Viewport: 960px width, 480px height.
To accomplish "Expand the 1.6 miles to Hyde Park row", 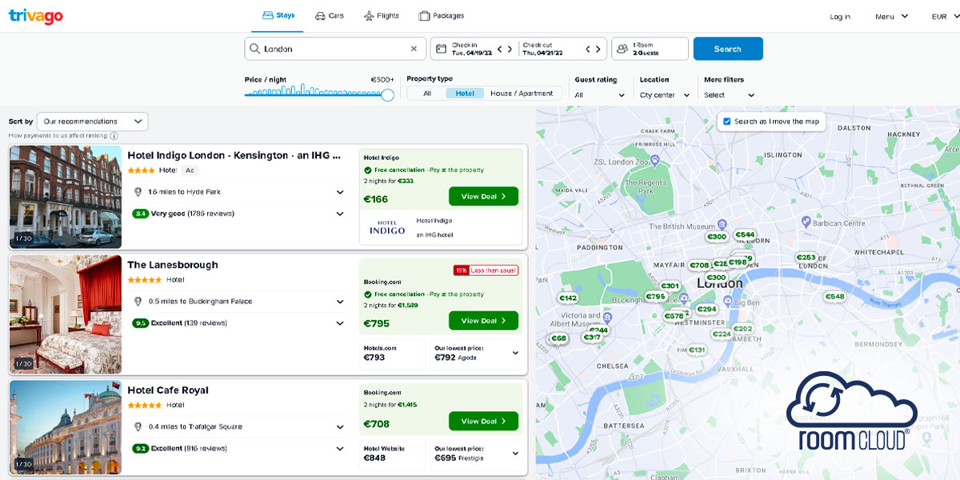I will pyautogui.click(x=239, y=192).
